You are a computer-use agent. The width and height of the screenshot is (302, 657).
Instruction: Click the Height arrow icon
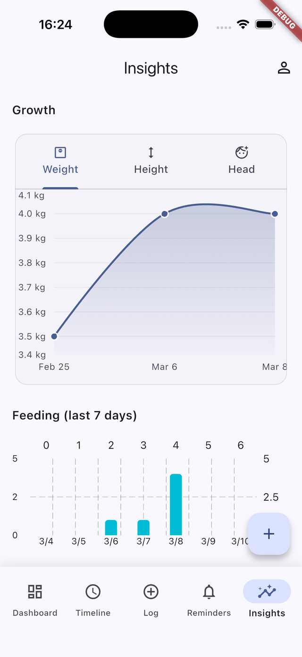click(151, 152)
